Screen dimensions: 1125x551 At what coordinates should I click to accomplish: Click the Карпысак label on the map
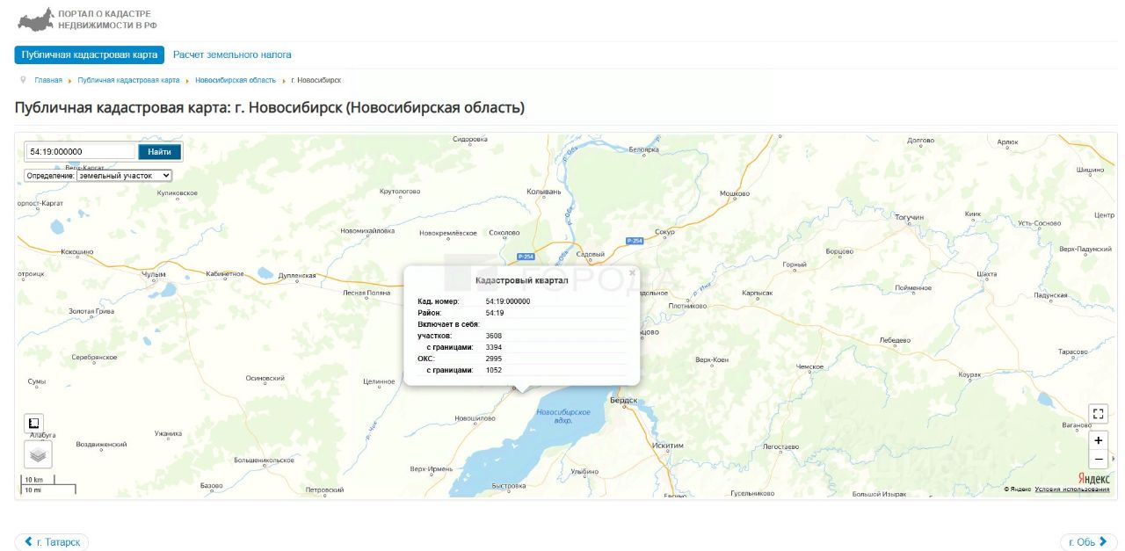pos(757,293)
